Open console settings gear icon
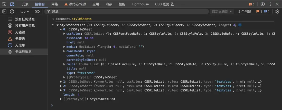Image resolution: width=282 pixels, height=110 pixels. click(277, 12)
